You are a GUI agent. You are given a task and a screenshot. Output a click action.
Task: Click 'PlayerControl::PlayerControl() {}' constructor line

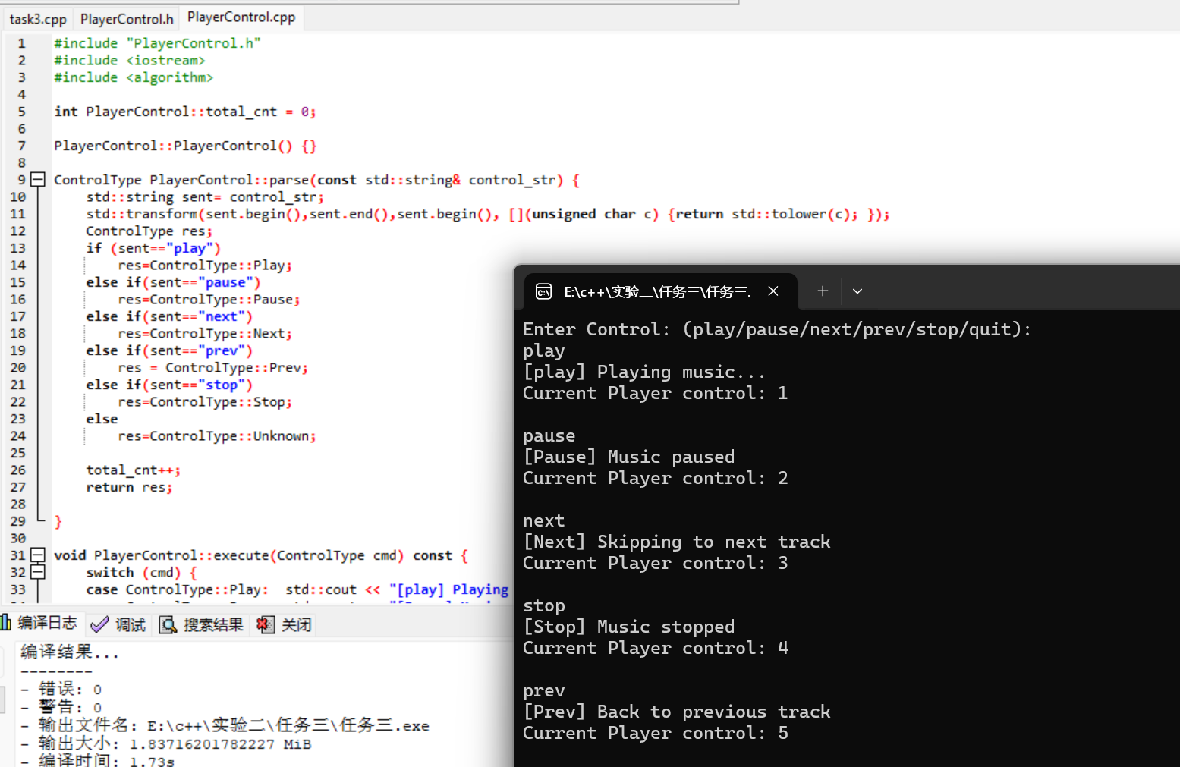click(185, 146)
